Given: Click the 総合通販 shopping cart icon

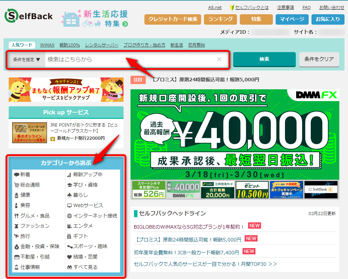Looking at the screenshot, I should pyautogui.click(x=16, y=185).
